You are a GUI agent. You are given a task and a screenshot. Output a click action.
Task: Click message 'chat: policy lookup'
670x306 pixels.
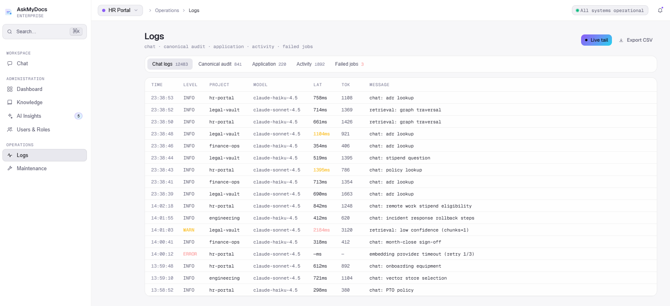point(396,170)
